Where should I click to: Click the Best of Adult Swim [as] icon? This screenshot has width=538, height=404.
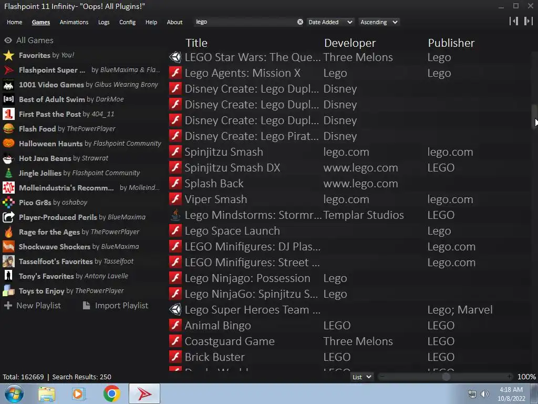pos(8,99)
